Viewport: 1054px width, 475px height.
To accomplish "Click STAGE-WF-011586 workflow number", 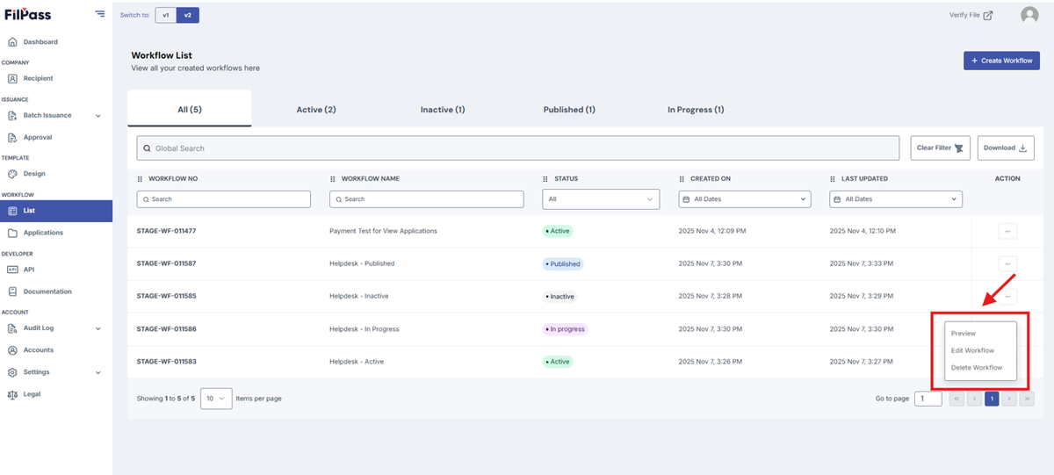I will (x=166, y=329).
